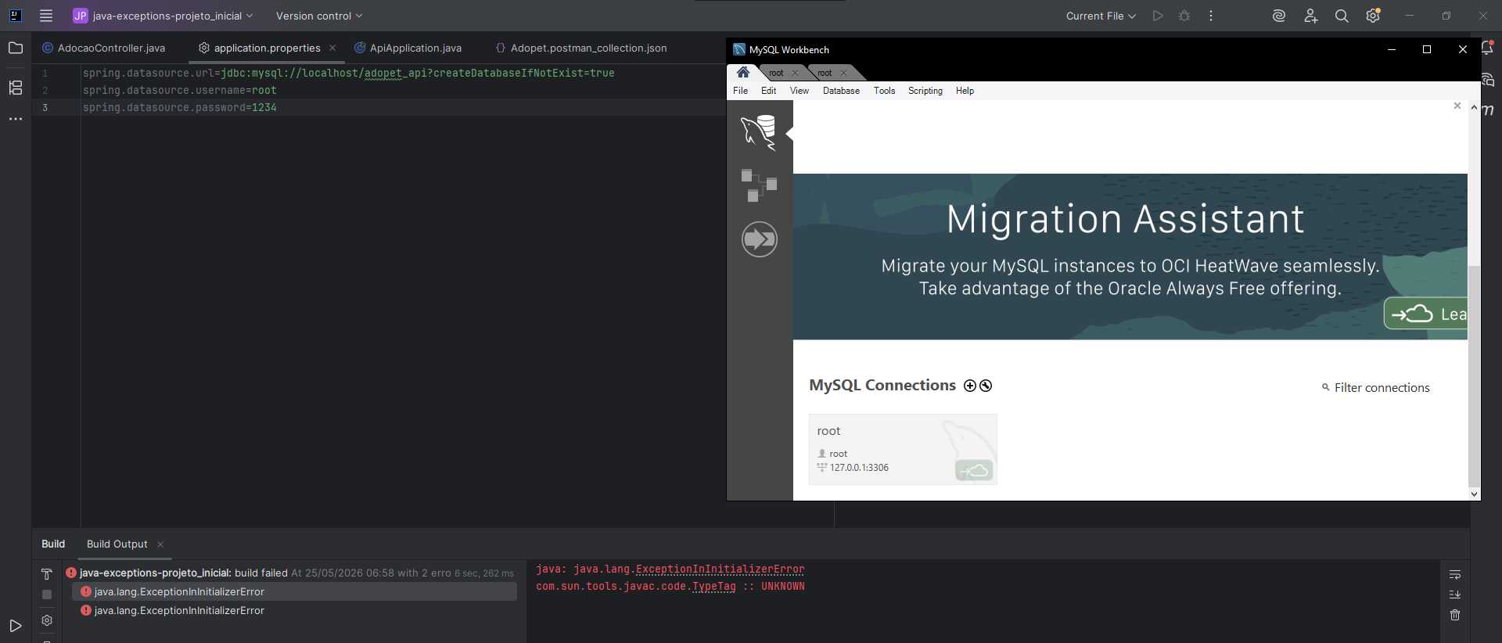Clear build output with the trash icon
Image resolution: width=1502 pixels, height=643 pixels.
(1455, 615)
